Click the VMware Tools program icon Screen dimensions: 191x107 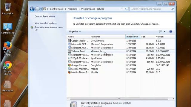pos(69,51)
